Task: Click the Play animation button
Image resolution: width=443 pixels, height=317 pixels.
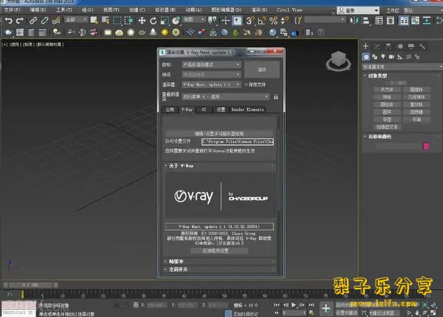Action: pos(293,305)
